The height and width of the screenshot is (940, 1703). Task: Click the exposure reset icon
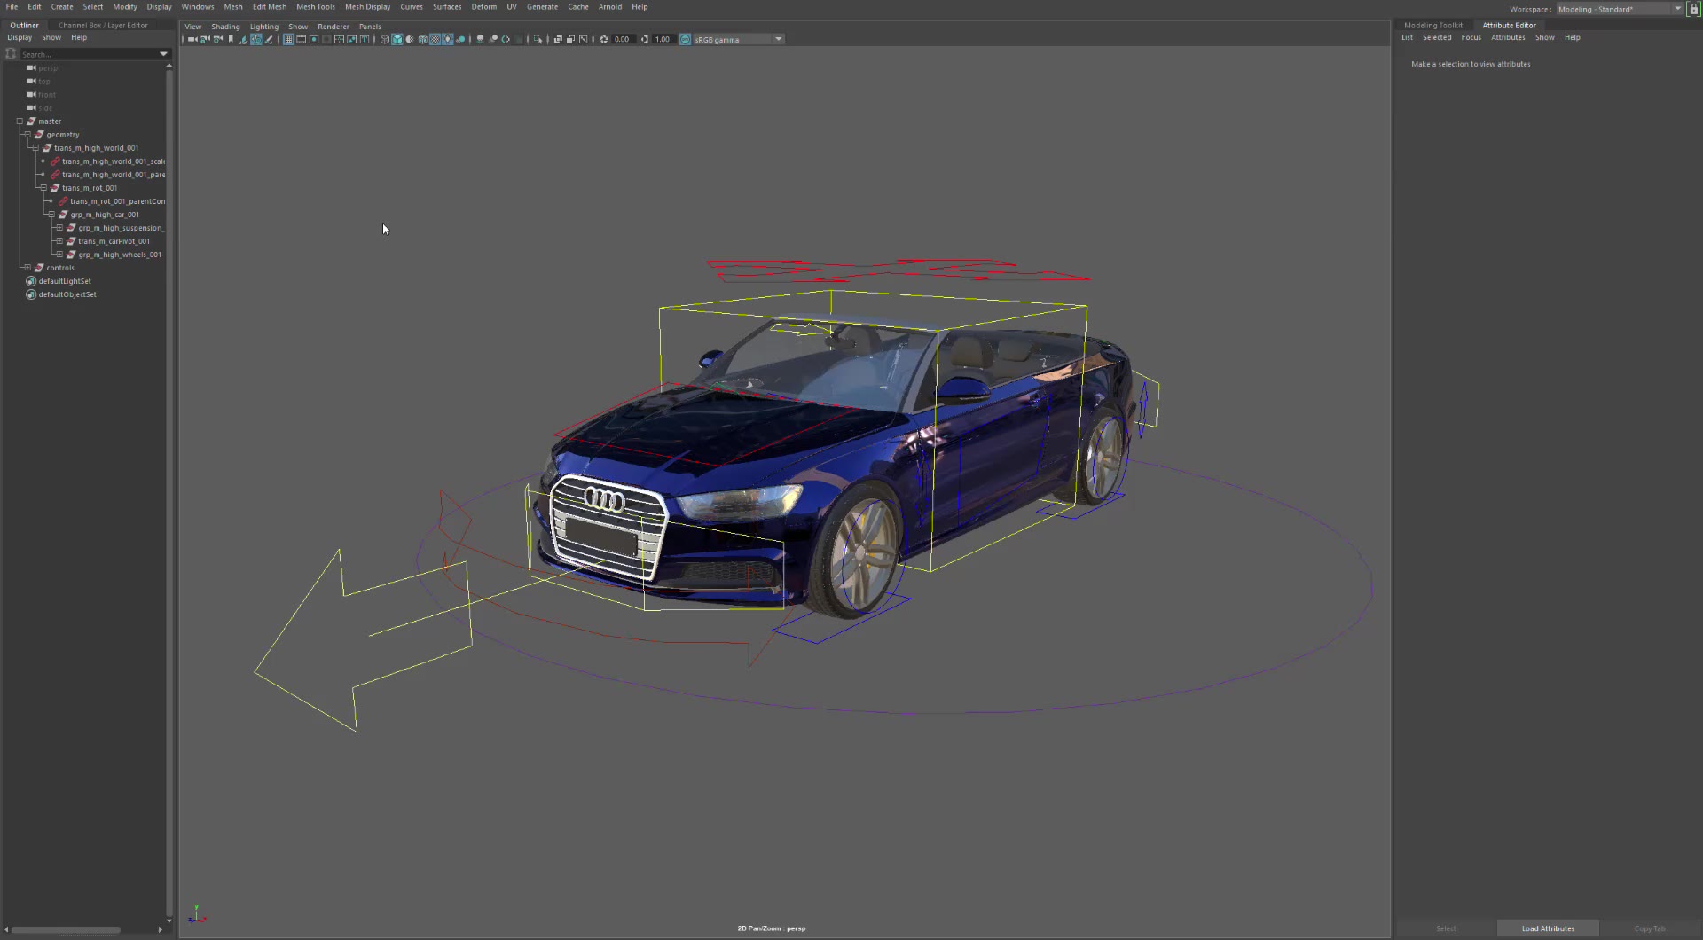click(604, 39)
